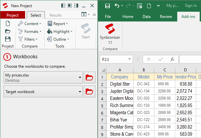Expand more Quick Access toolbar commands
The image size is (201, 138).
click(158, 6)
